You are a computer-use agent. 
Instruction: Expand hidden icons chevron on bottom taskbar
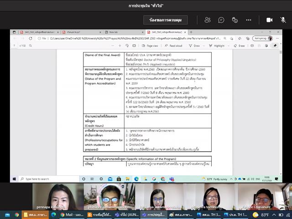click(274, 215)
